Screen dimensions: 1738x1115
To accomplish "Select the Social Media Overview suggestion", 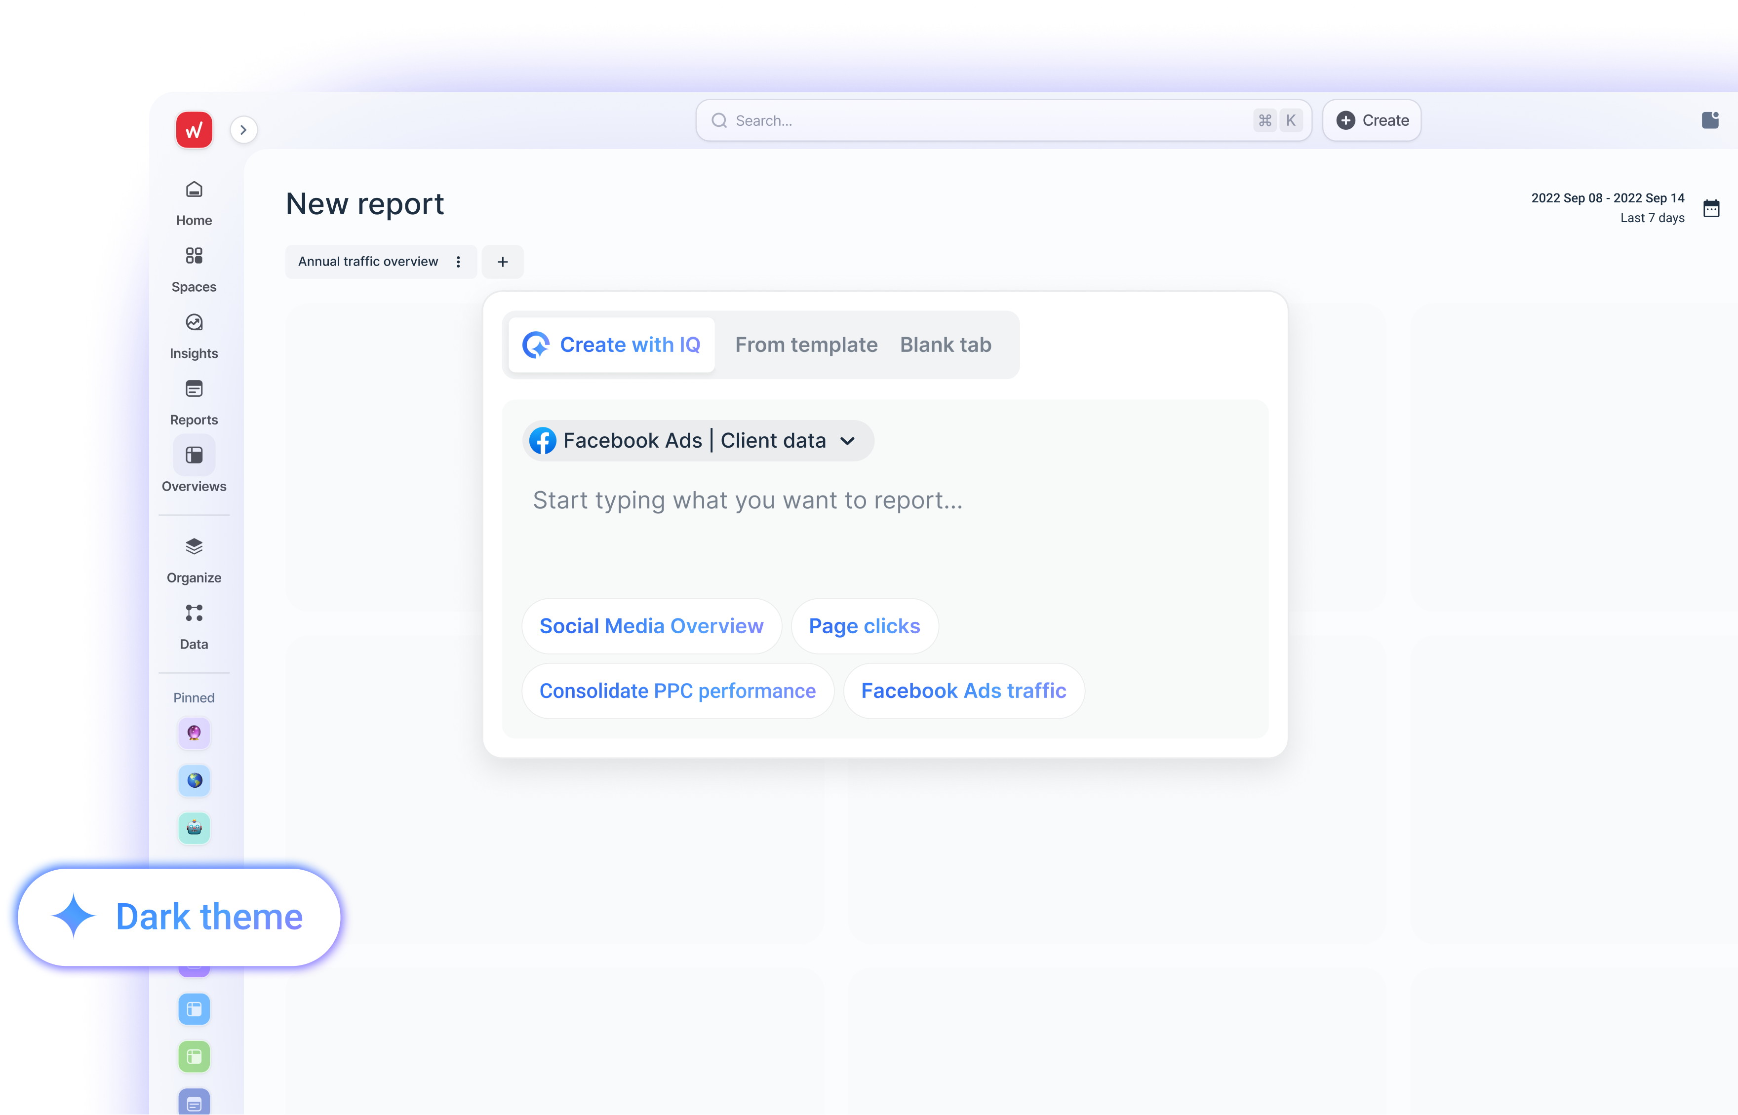I will (651, 625).
